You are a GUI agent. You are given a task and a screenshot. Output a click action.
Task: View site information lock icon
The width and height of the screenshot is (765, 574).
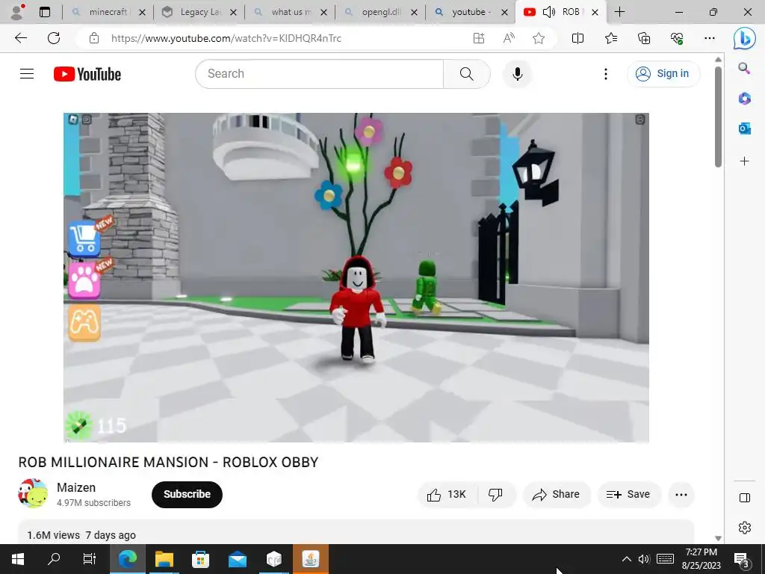[x=94, y=38]
